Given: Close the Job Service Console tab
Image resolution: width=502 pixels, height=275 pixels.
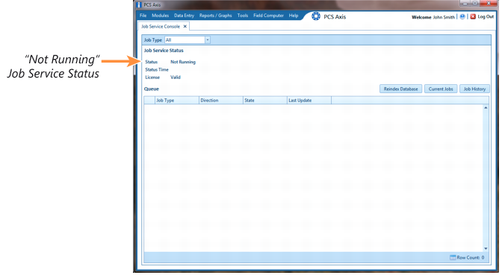Looking at the screenshot, I should click(185, 27).
